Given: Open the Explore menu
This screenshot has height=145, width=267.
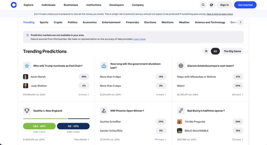Looking at the screenshot, I should (28, 5).
